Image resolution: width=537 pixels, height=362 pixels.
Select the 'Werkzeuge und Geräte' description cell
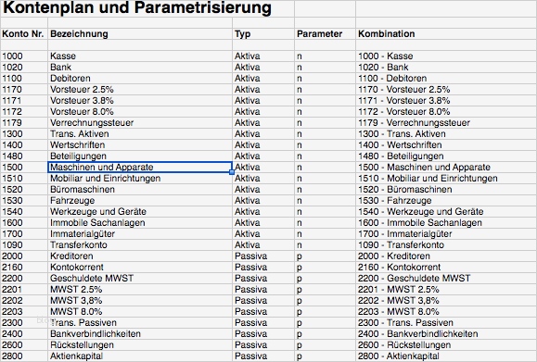(140, 212)
